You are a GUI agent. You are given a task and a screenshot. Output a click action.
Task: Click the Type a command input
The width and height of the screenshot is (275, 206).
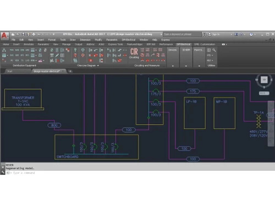(x=24, y=172)
